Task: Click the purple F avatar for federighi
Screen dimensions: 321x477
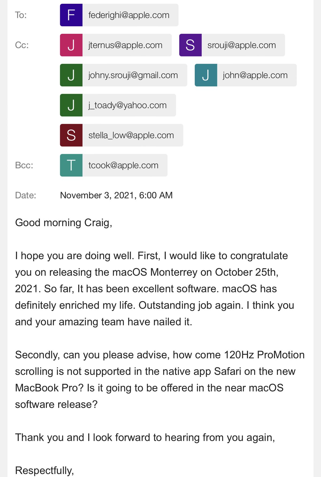Action: [71, 15]
